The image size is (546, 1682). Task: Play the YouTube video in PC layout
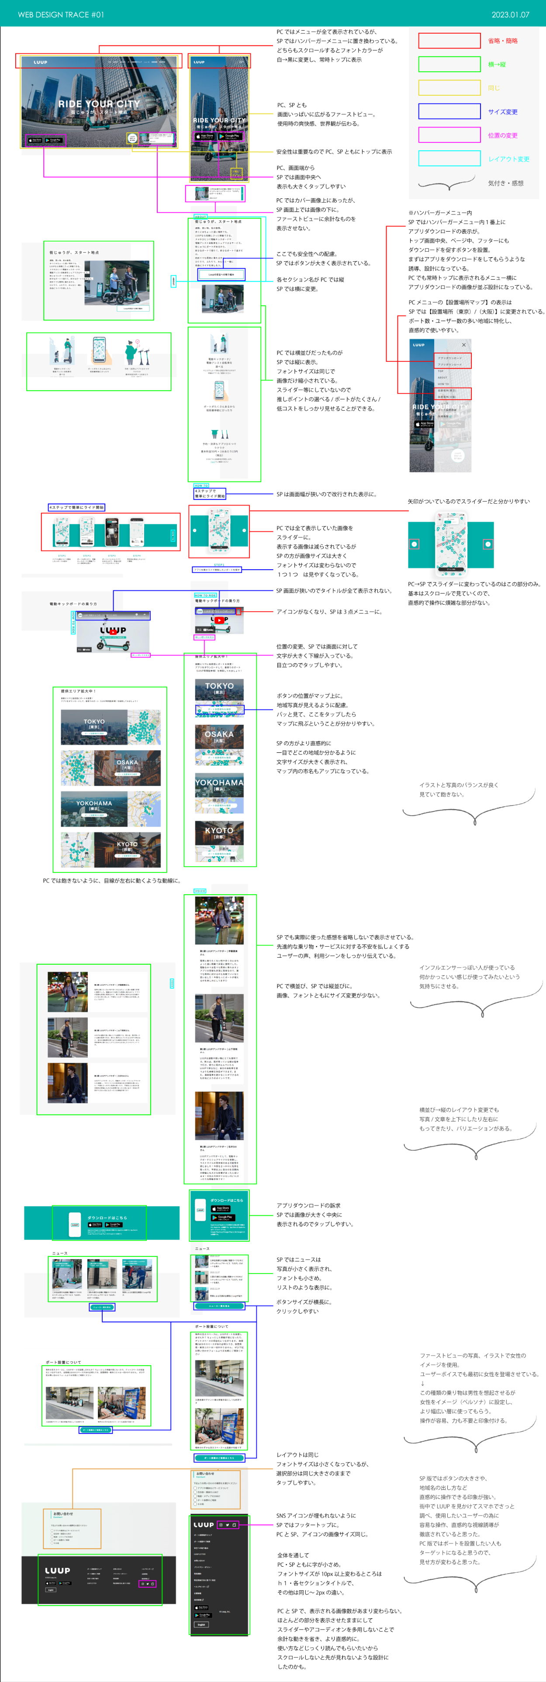tap(113, 631)
